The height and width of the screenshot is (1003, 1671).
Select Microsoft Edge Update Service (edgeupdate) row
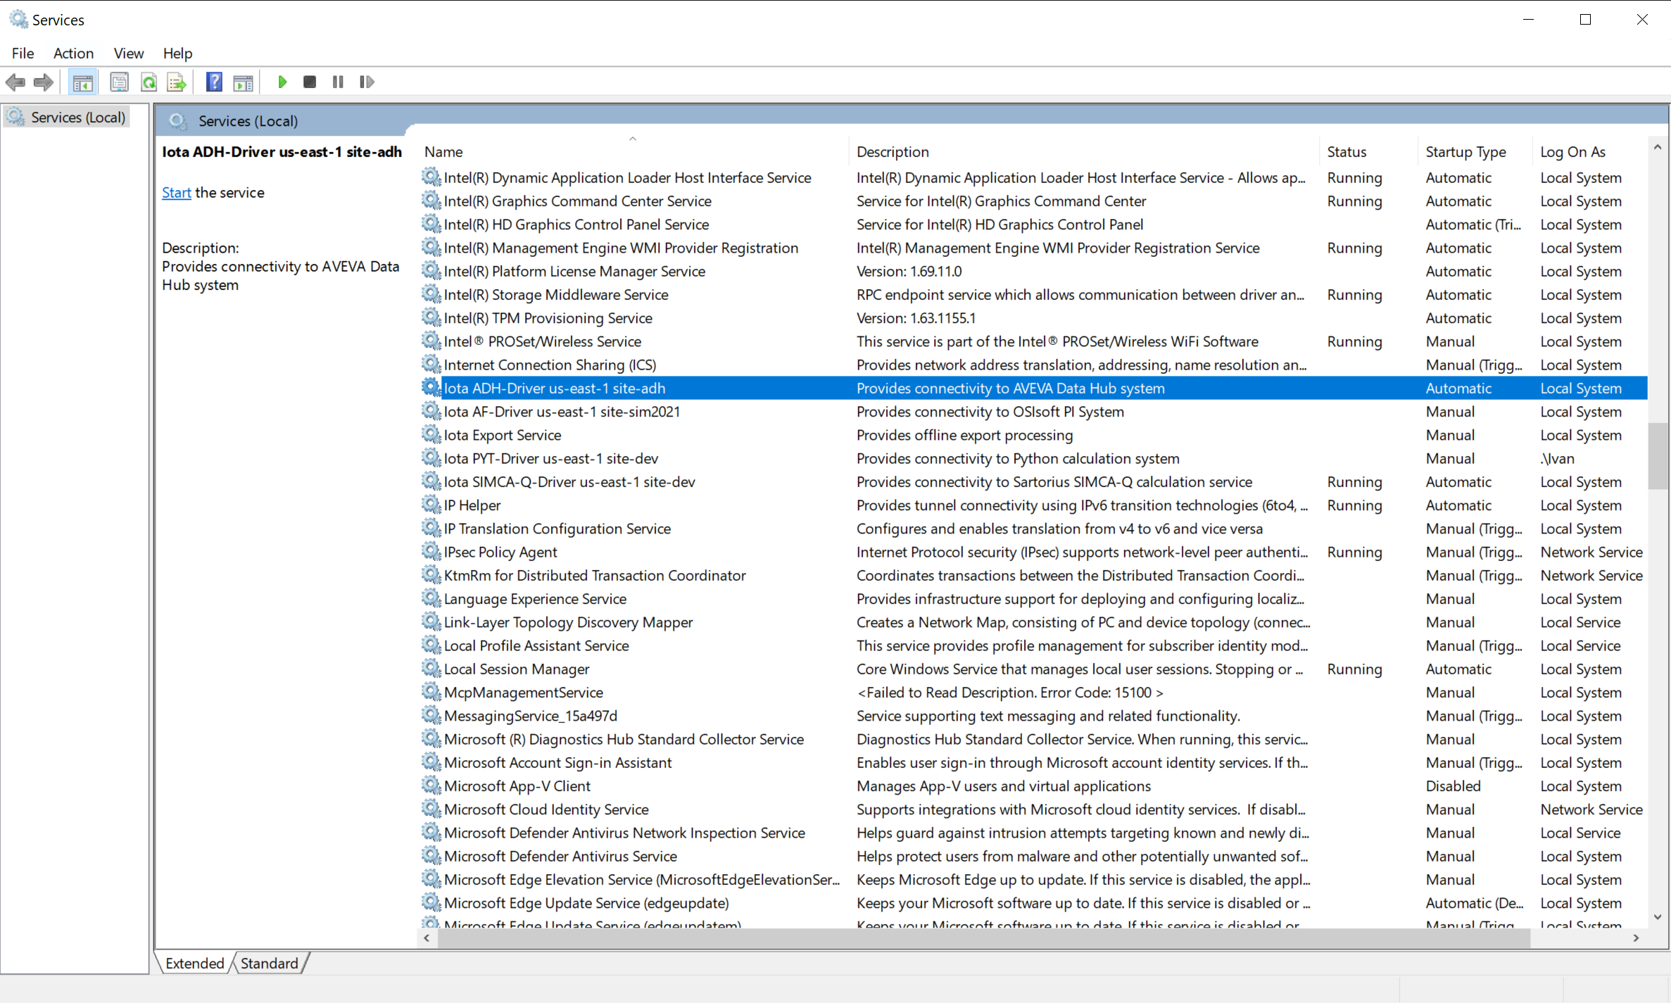(x=1033, y=903)
